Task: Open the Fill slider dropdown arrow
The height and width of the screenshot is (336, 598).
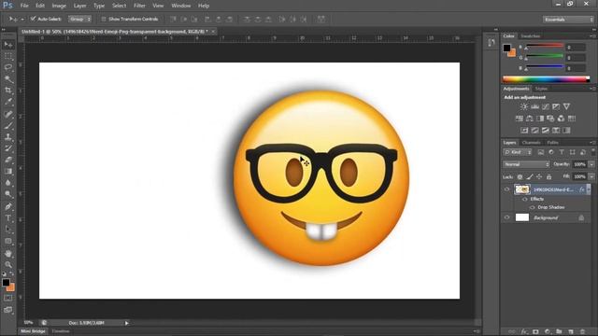Action: click(591, 176)
